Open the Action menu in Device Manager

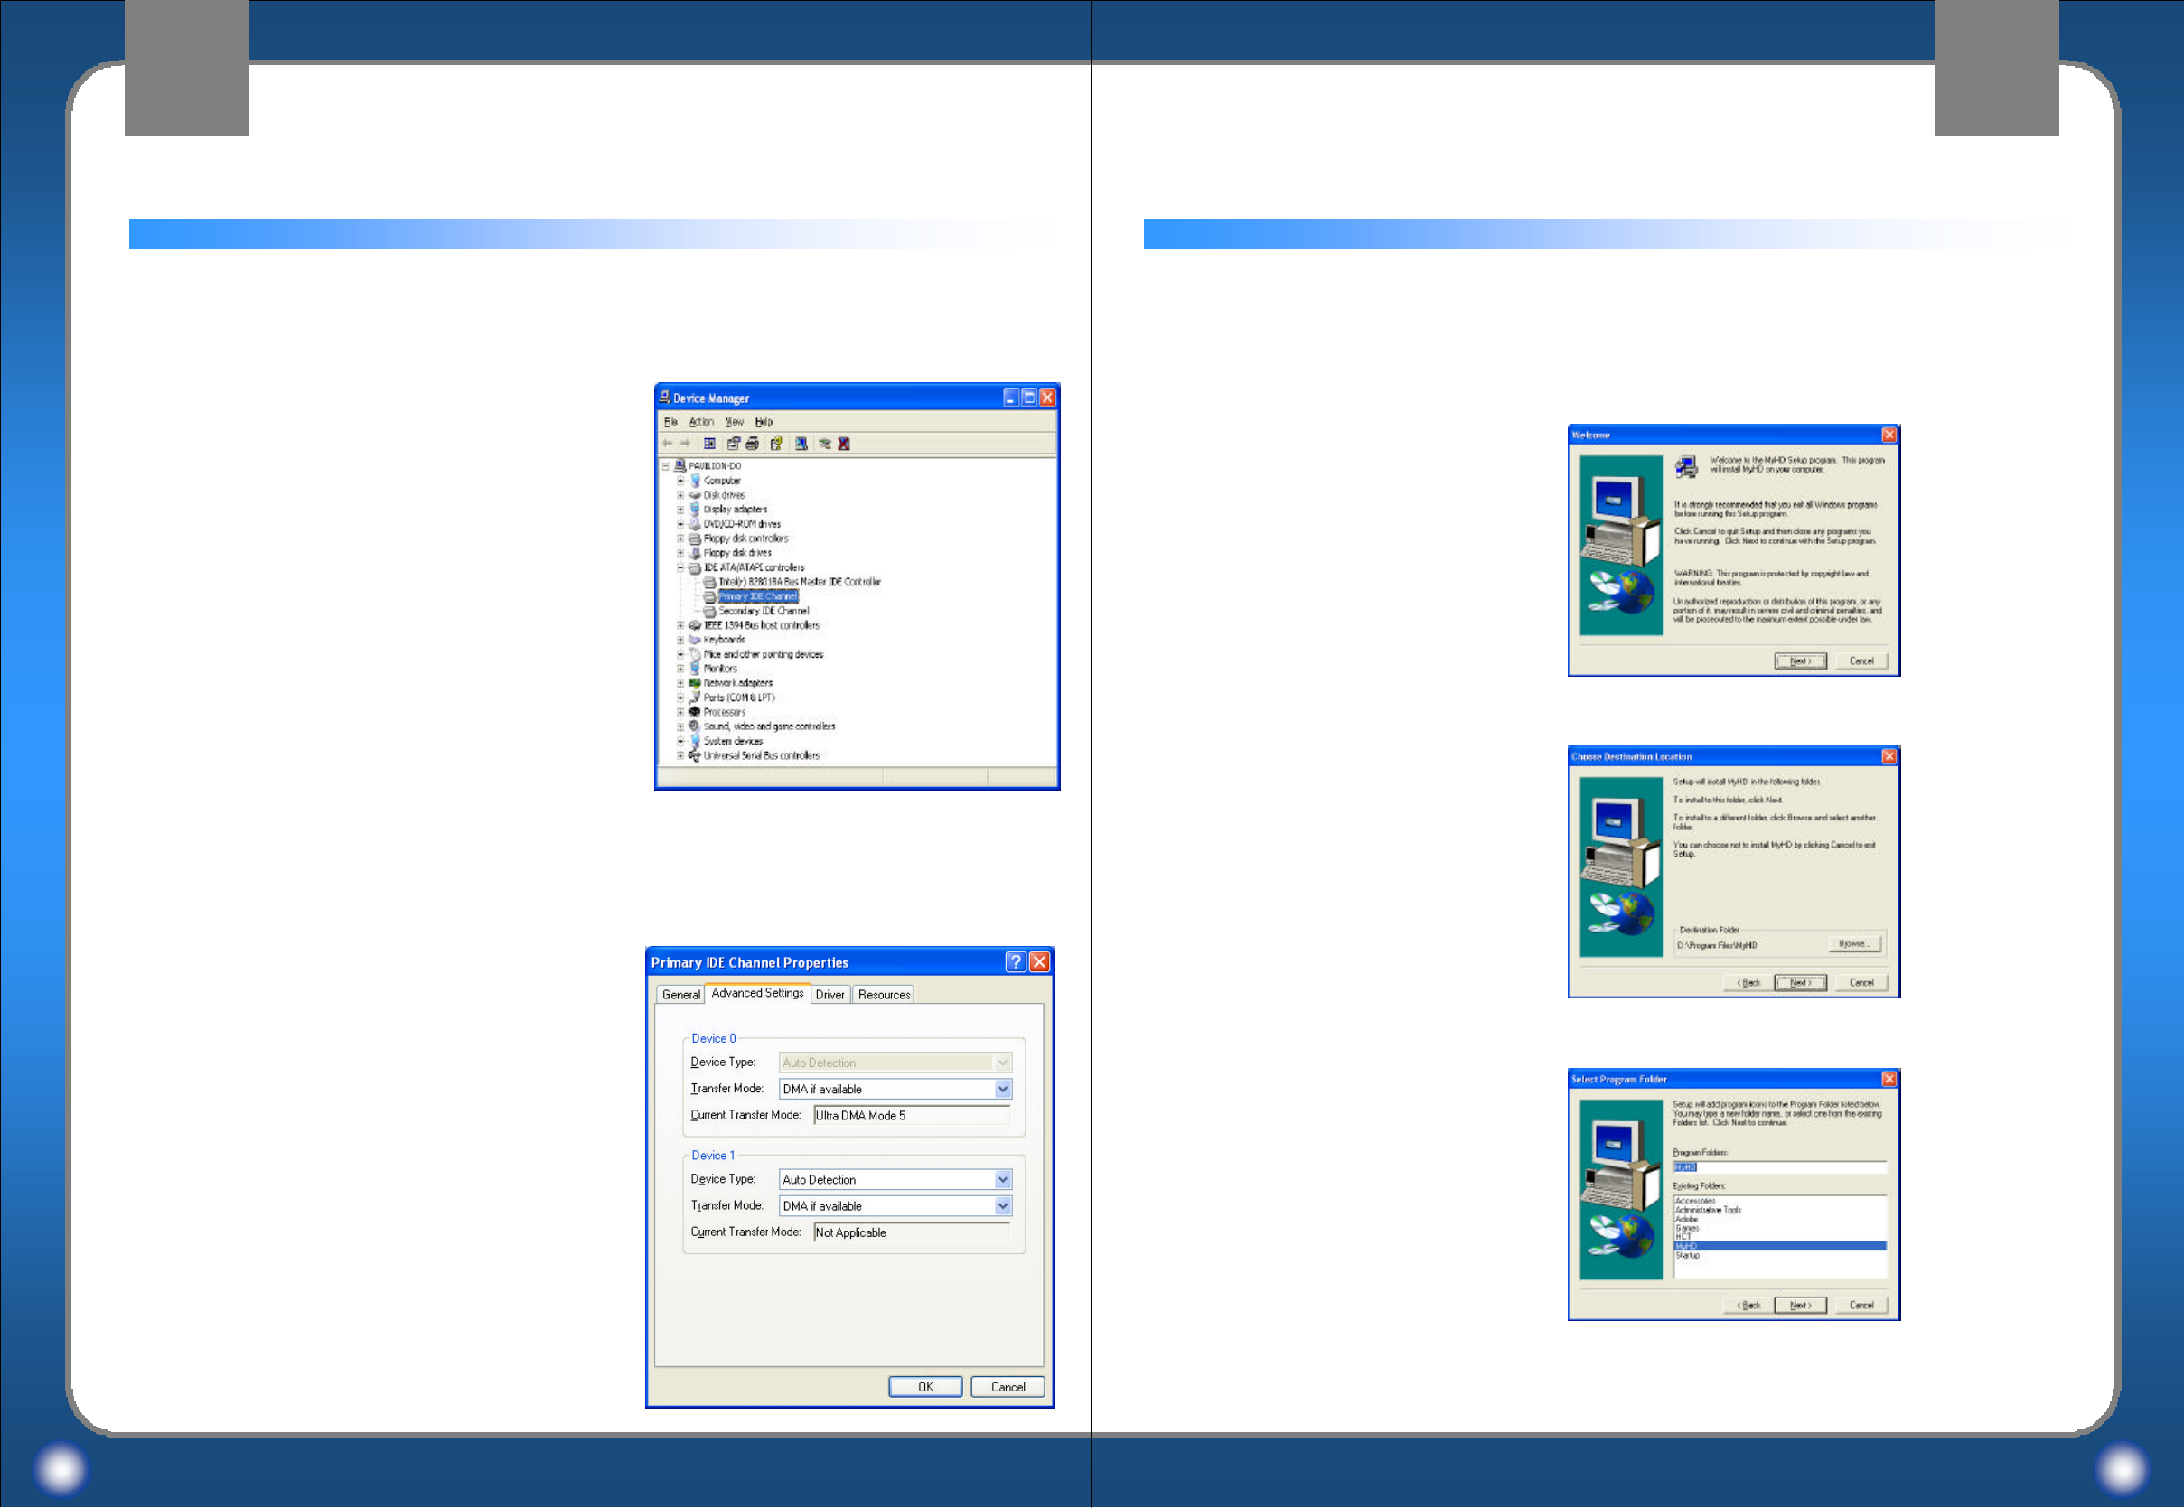700,422
